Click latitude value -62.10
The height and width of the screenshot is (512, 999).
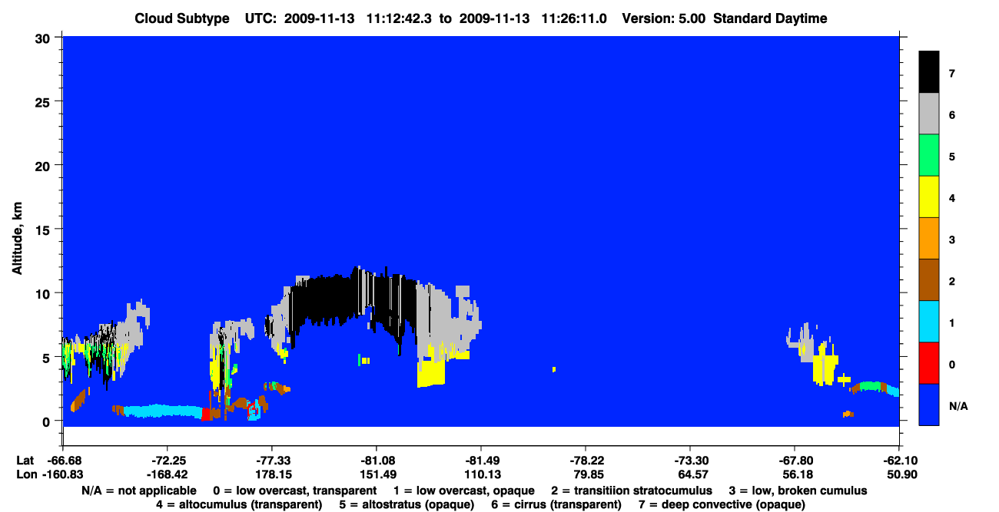[x=899, y=461]
